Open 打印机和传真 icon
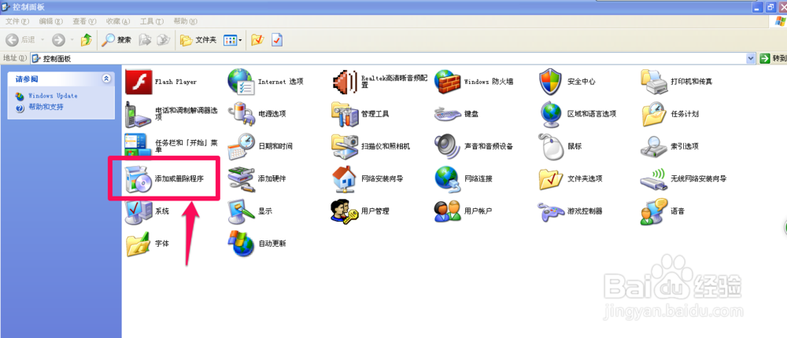787x338 pixels. click(655, 81)
